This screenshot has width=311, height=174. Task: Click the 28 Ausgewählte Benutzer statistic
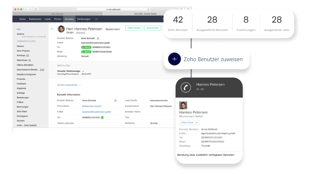[212, 23]
